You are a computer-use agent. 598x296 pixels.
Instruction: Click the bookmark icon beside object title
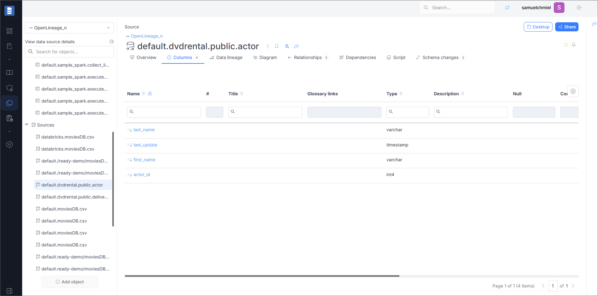point(277,46)
